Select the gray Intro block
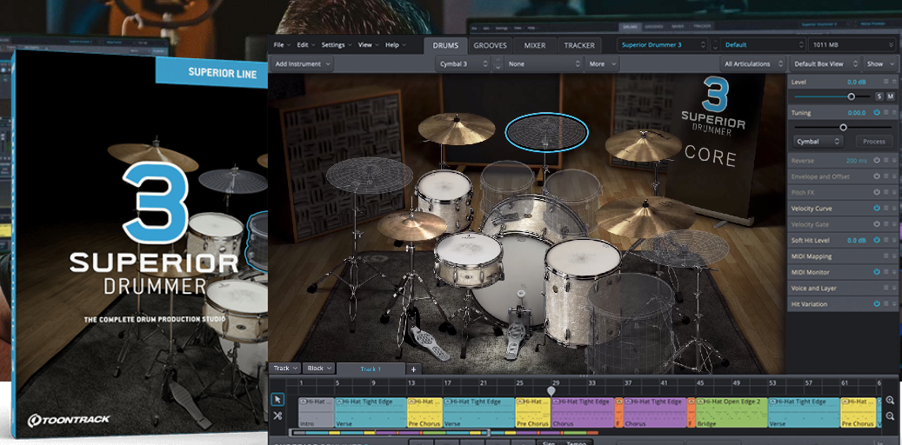Viewport: 902px width, 445px height. coord(317,412)
